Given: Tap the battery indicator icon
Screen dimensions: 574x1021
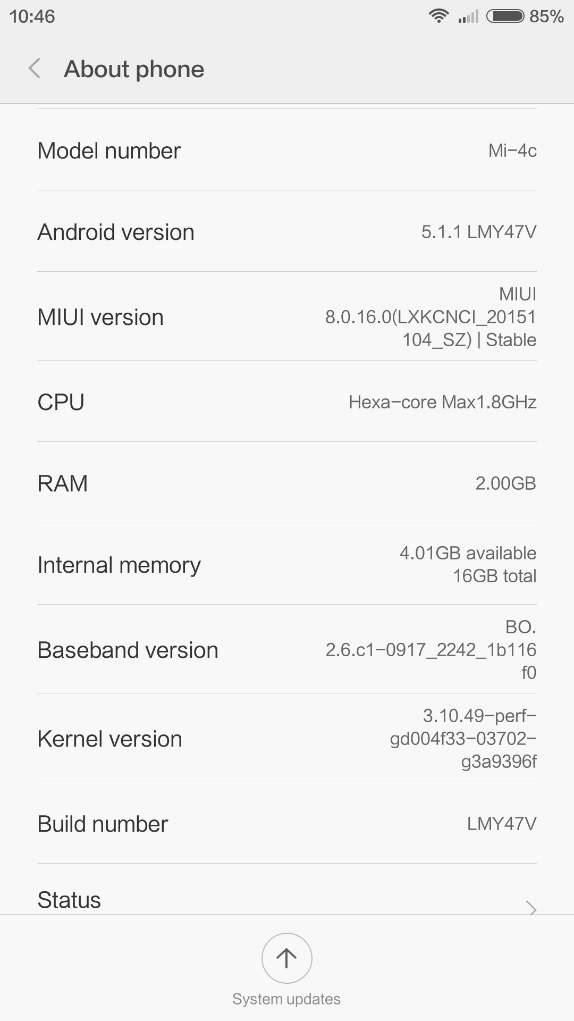Looking at the screenshot, I should [505, 16].
